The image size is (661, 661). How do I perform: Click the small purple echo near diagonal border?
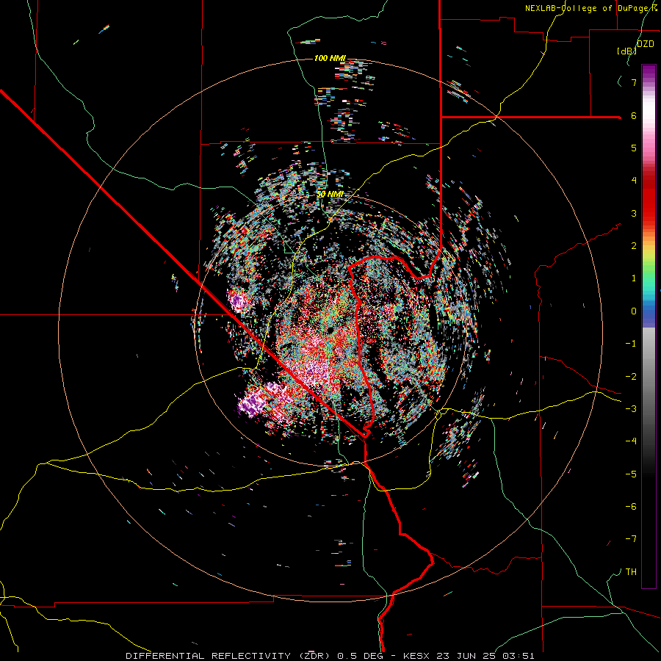point(238,301)
